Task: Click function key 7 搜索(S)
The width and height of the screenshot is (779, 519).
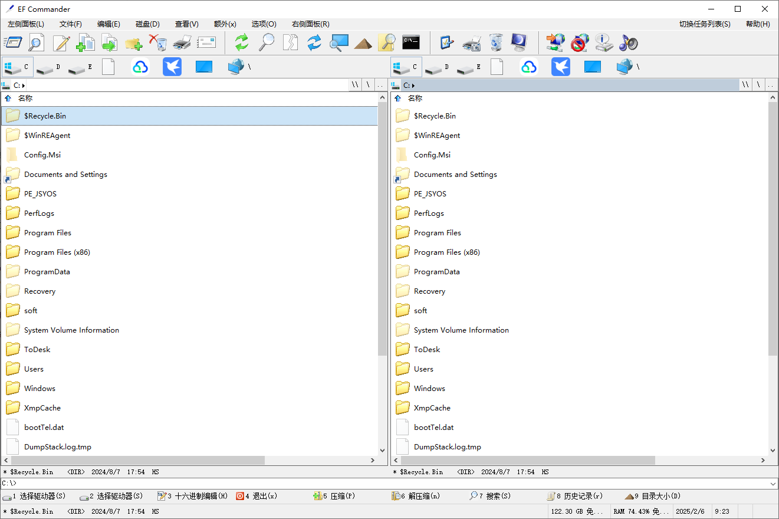Action: (490, 496)
